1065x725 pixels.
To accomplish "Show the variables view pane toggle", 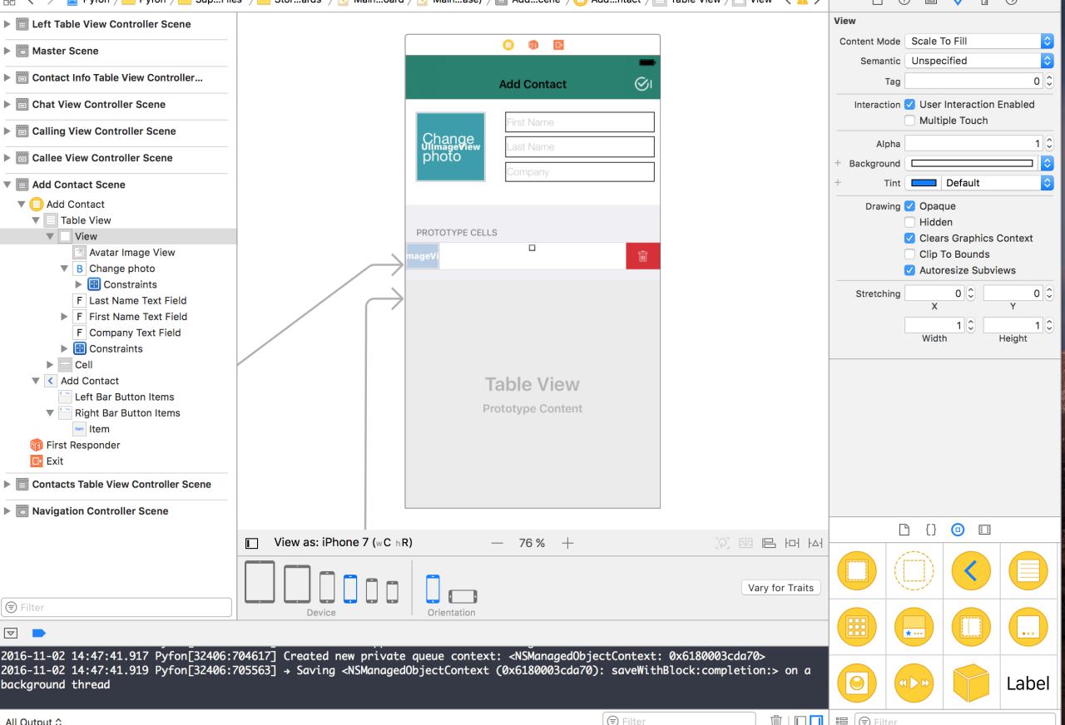I will [x=799, y=719].
